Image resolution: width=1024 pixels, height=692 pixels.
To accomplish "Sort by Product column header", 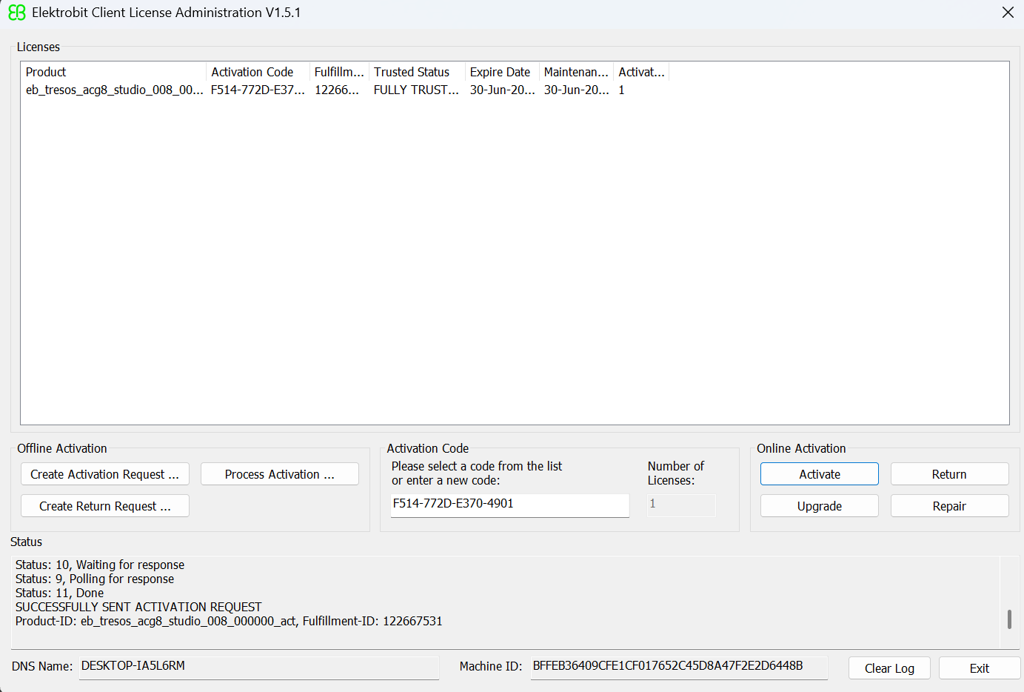I will coord(113,72).
